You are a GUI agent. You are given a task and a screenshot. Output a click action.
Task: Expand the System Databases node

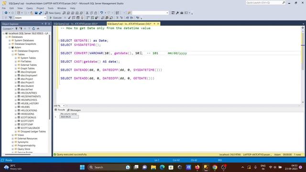(x=10, y=40)
